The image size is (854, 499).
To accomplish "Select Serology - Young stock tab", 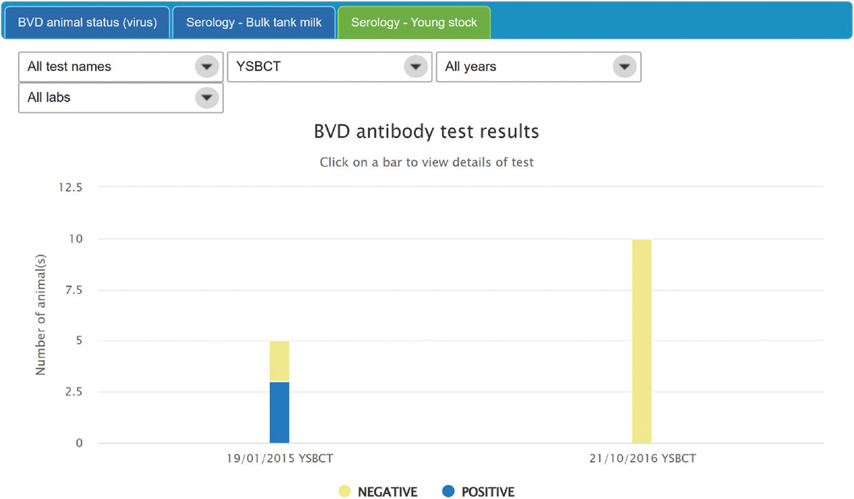I will coord(414,22).
